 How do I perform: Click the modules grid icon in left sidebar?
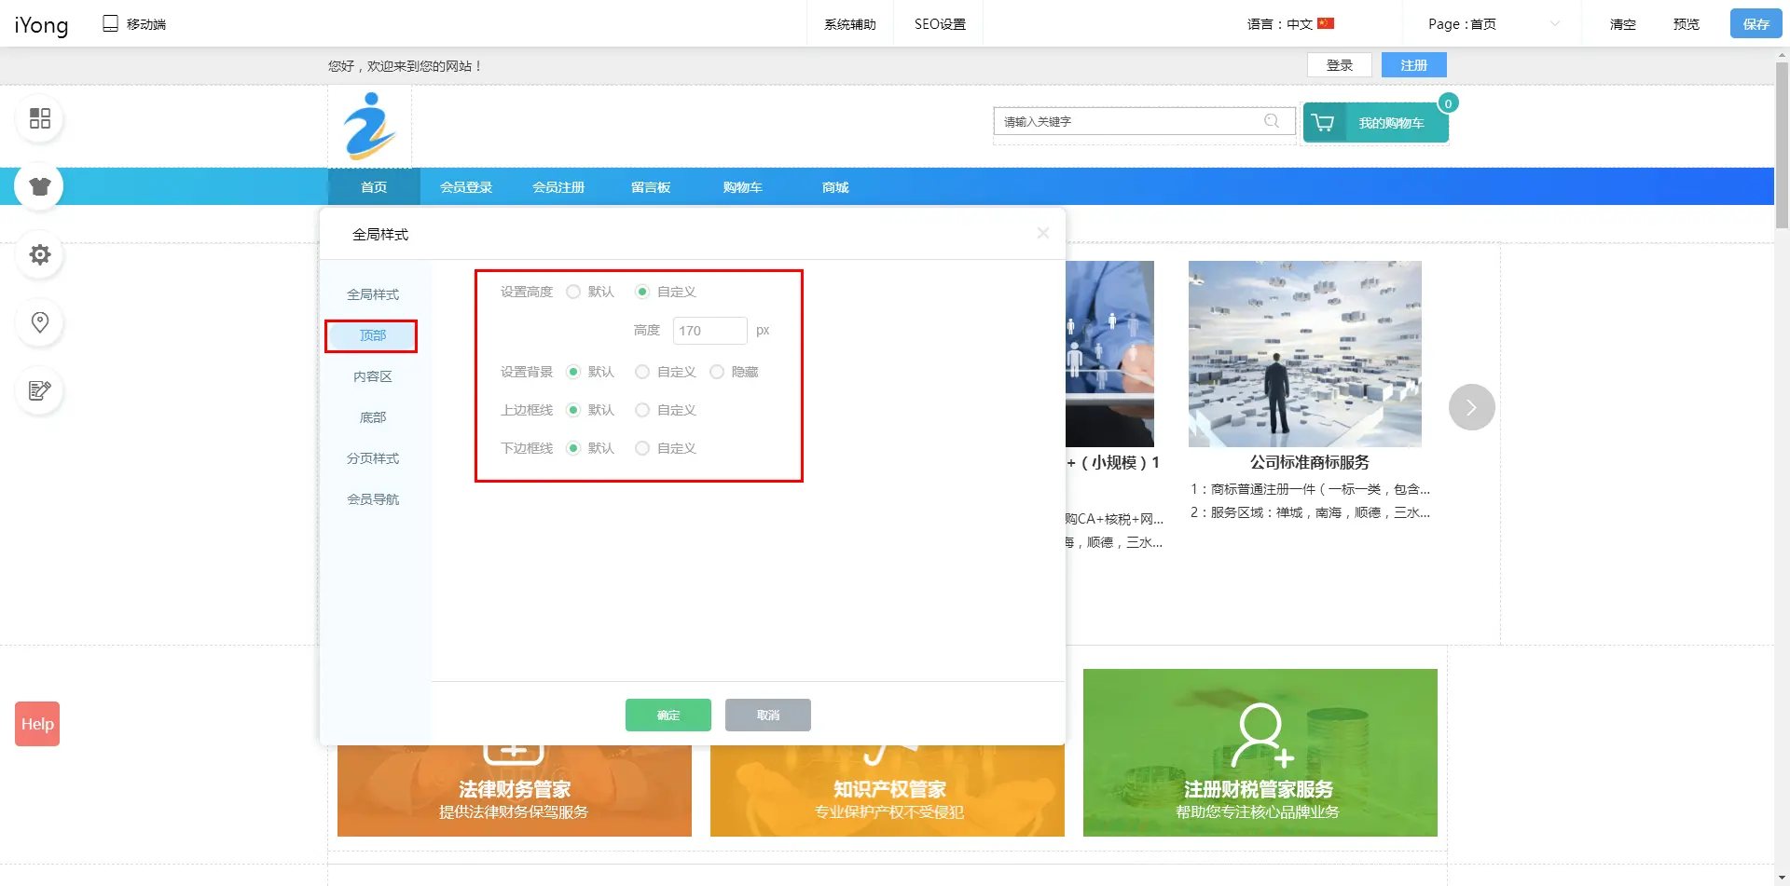[x=39, y=118]
